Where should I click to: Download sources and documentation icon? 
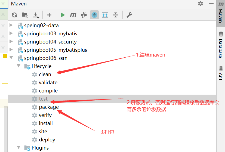click(x=36, y=15)
